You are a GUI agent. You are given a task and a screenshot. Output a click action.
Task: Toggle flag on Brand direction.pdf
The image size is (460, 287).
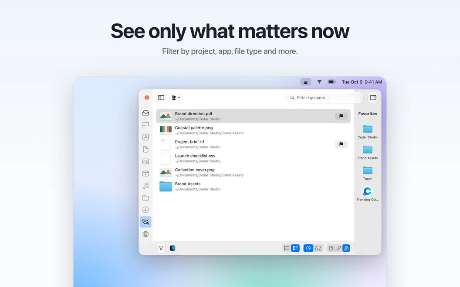[341, 116]
